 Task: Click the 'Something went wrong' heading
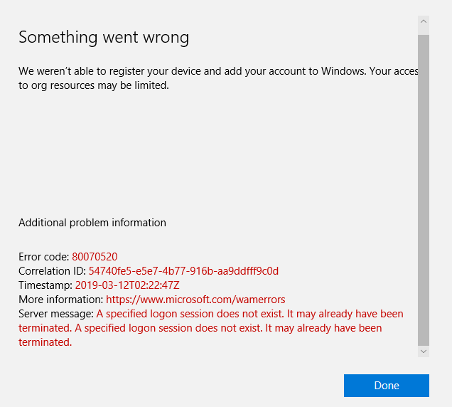104,38
